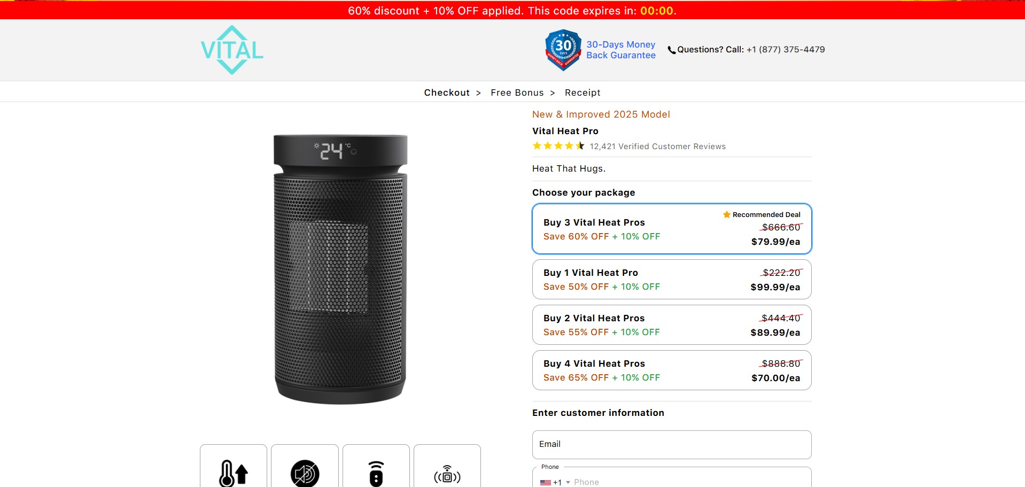
Task: Go to the Checkout step
Action: point(447,92)
